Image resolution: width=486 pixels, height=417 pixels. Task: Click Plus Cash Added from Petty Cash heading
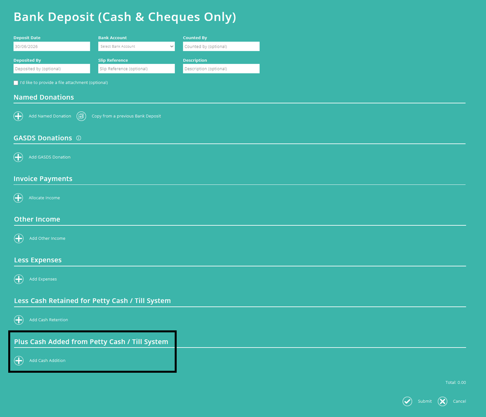(x=91, y=342)
